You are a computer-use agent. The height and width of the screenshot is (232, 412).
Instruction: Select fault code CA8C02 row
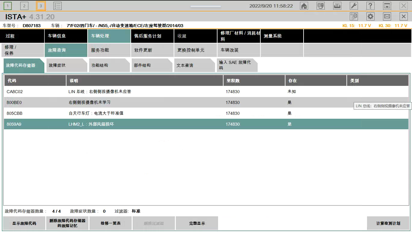pyautogui.click(x=206, y=92)
